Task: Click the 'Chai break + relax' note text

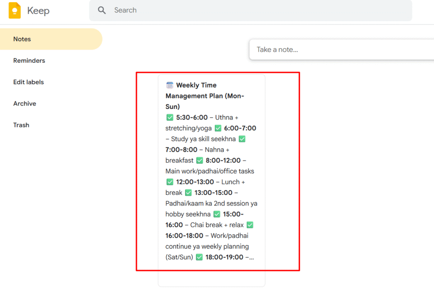Action: (217, 225)
